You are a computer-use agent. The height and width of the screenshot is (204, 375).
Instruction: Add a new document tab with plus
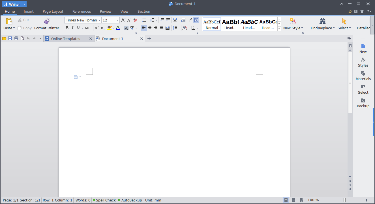[x=149, y=39]
